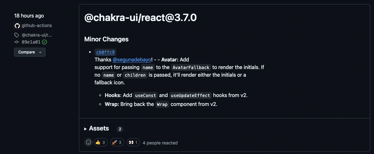Click the useUpdateEffect code snippet
The image size is (374, 154).
pyautogui.click(x=190, y=95)
